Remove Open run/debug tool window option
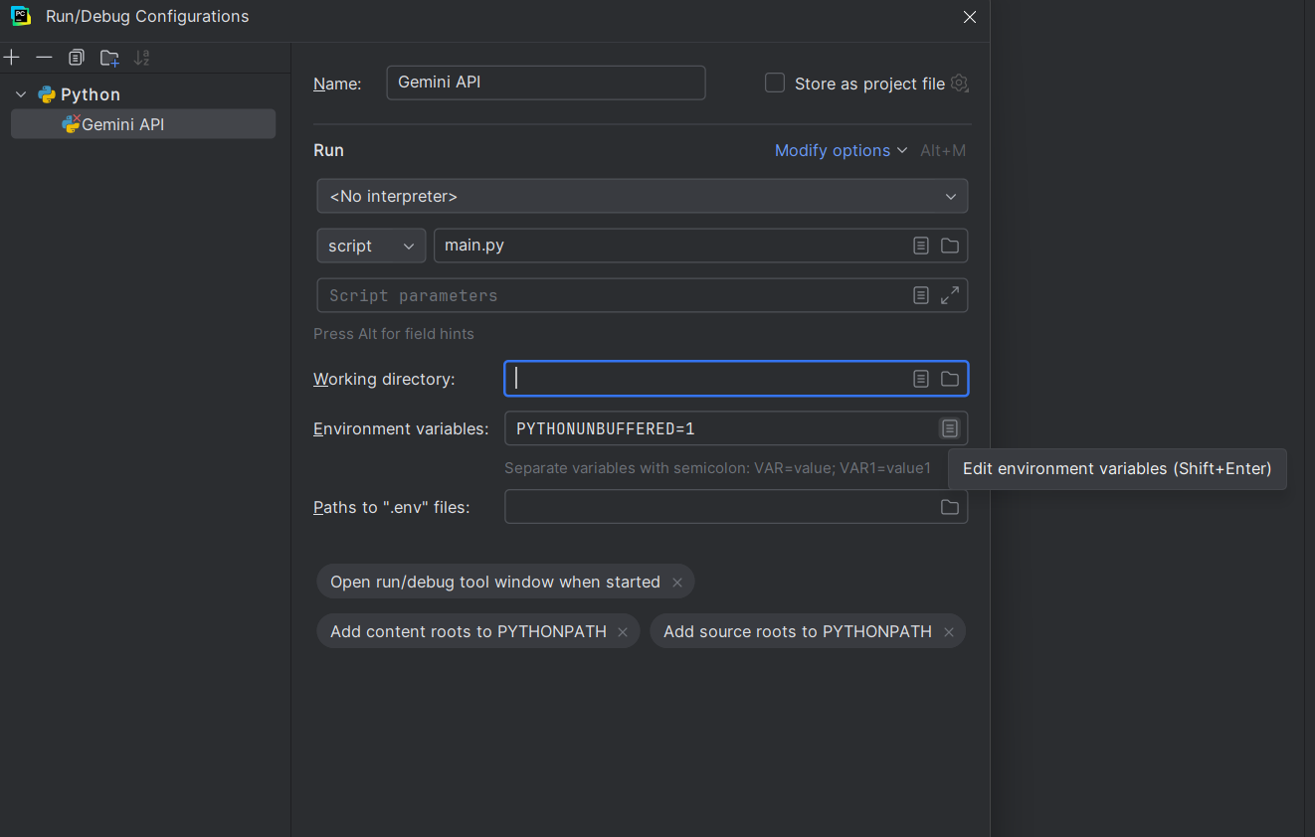 677,583
